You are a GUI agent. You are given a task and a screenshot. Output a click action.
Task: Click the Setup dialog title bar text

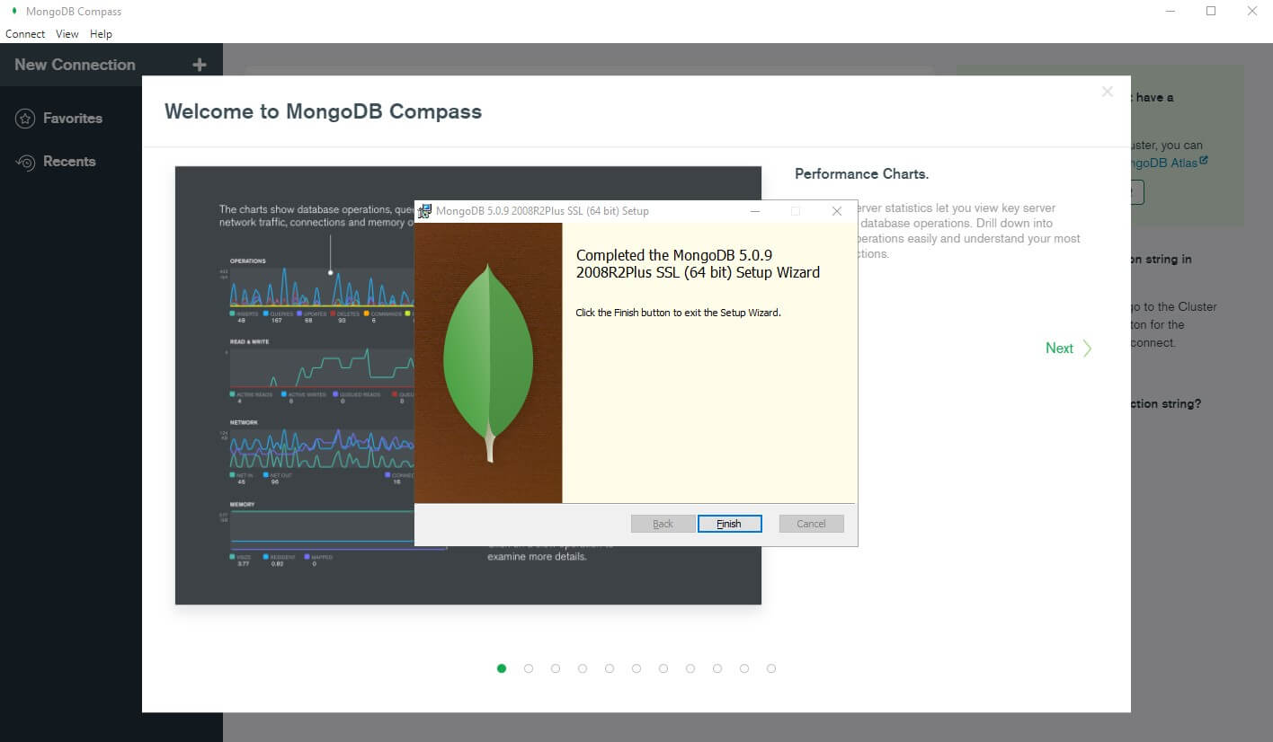[542, 211]
